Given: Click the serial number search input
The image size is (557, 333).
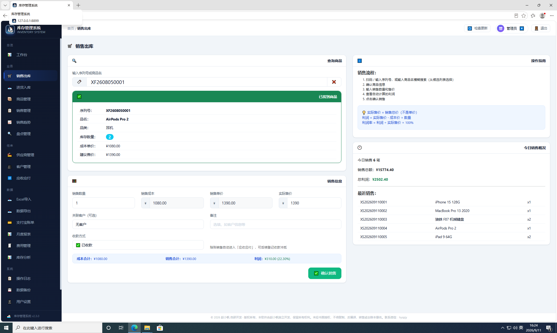Looking at the screenshot, I should click(x=207, y=82).
